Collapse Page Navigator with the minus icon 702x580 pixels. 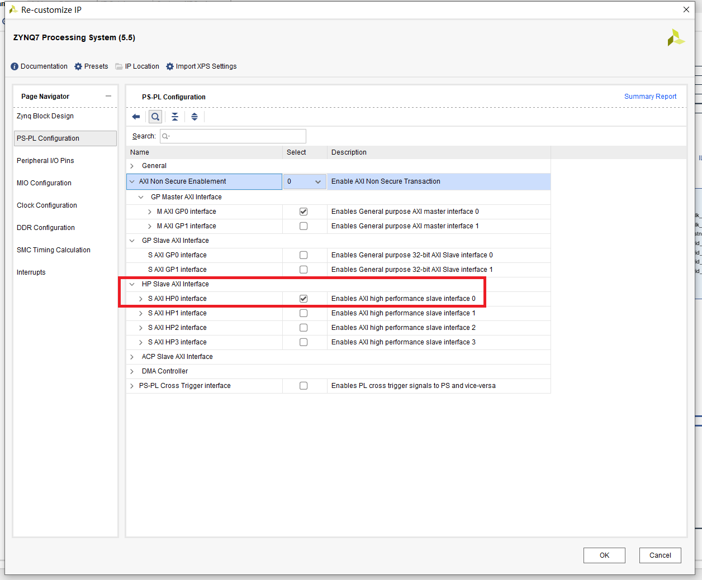click(x=108, y=96)
